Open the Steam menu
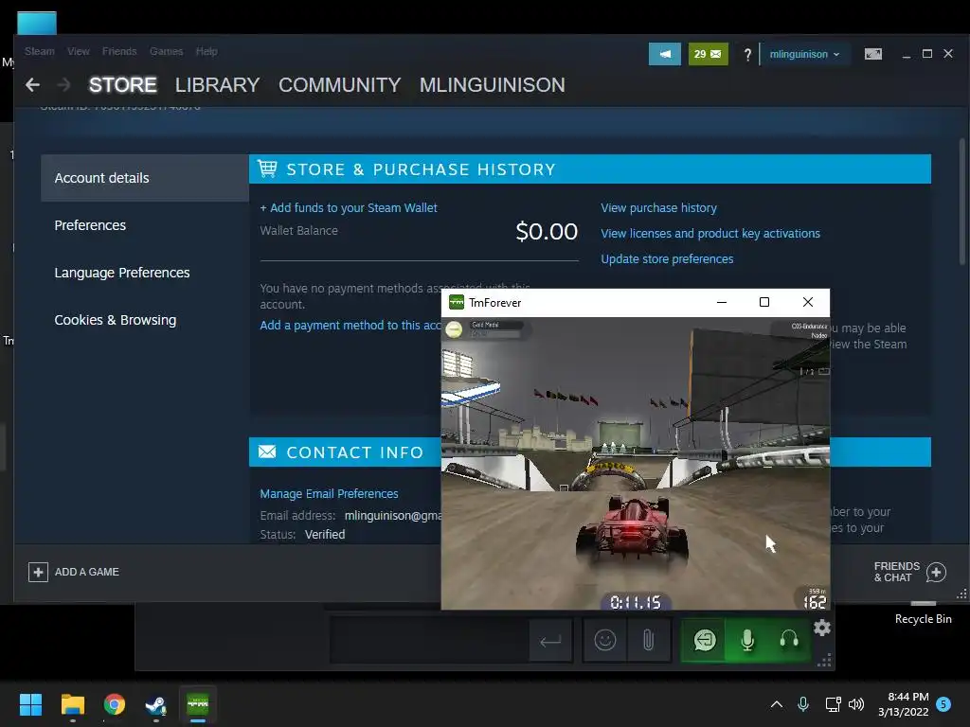The width and height of the screenshot is (970, 727). [40, 51]
